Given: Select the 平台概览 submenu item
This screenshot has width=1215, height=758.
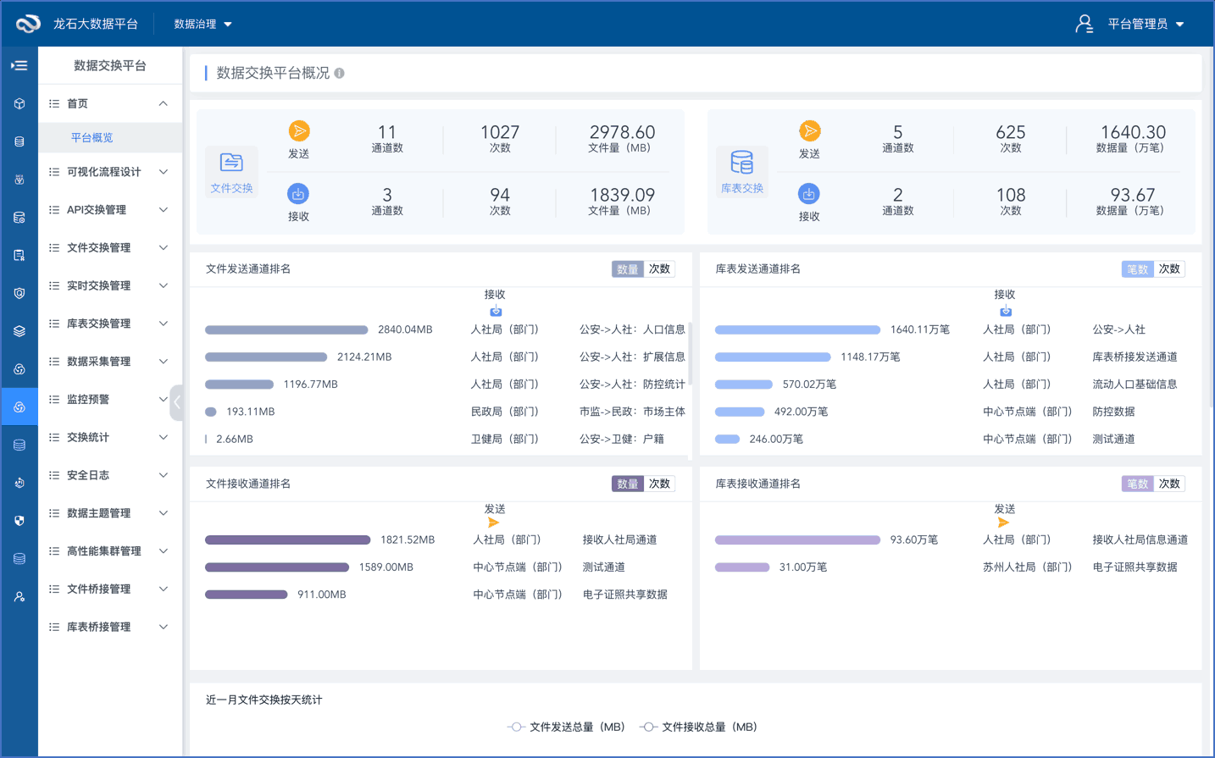Looking at the screenshot, I should tap(110, 137).
